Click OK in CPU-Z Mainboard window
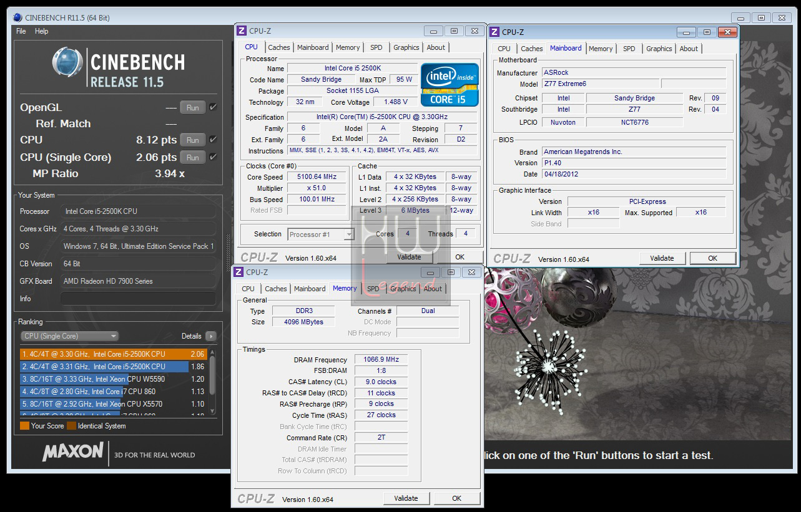 712,258
